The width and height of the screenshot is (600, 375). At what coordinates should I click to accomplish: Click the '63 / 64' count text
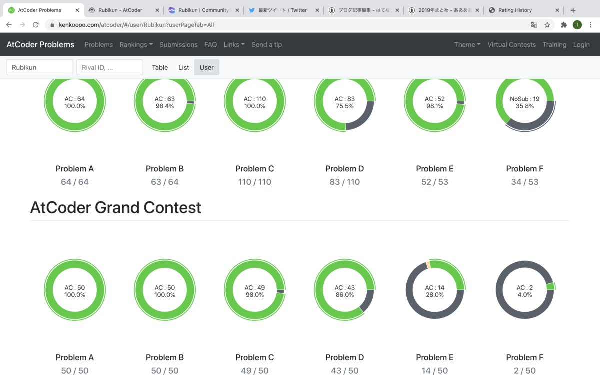(165, 182)
